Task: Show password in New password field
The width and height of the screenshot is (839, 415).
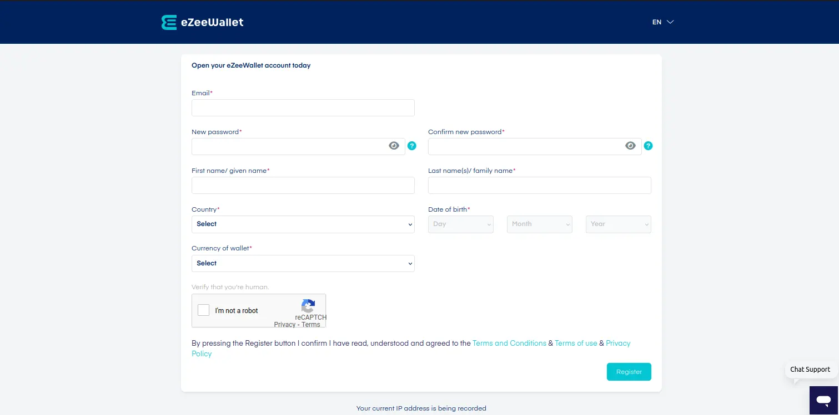Action: coord(394,146)
